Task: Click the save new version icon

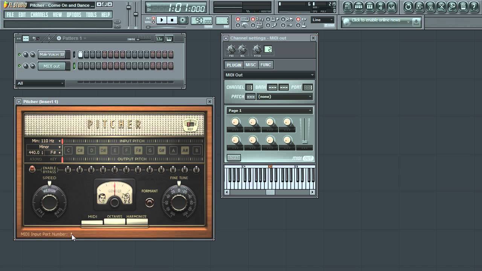Action: click(419, 6)
